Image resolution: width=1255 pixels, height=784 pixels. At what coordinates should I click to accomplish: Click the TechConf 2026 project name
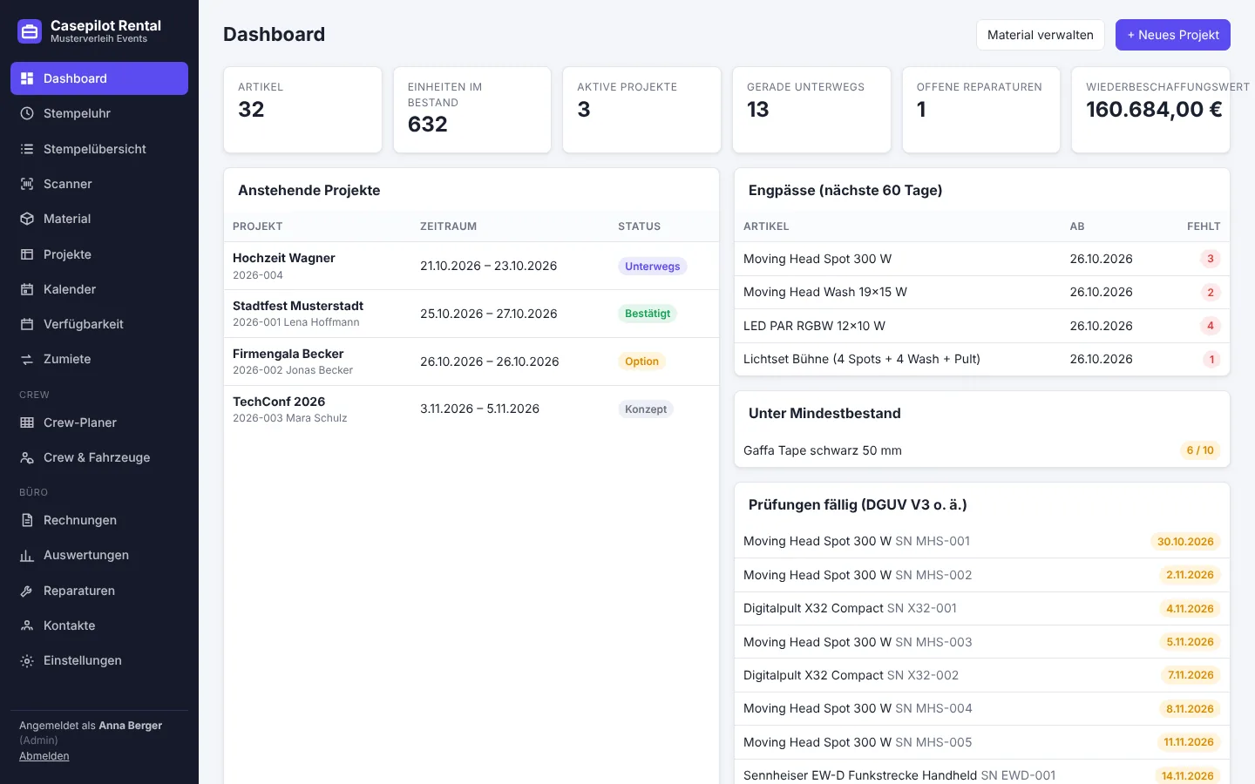click(x=279, y=402)
